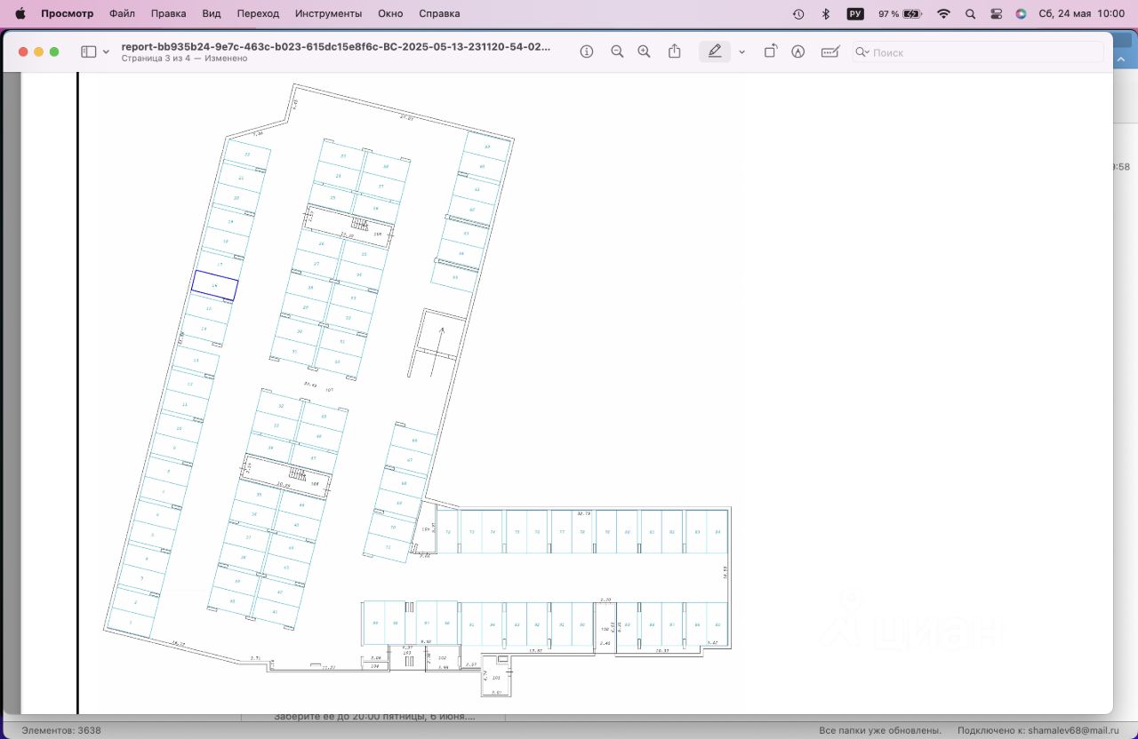
Task: Toggle the sidebar view button
Action: tap(88, 52)
